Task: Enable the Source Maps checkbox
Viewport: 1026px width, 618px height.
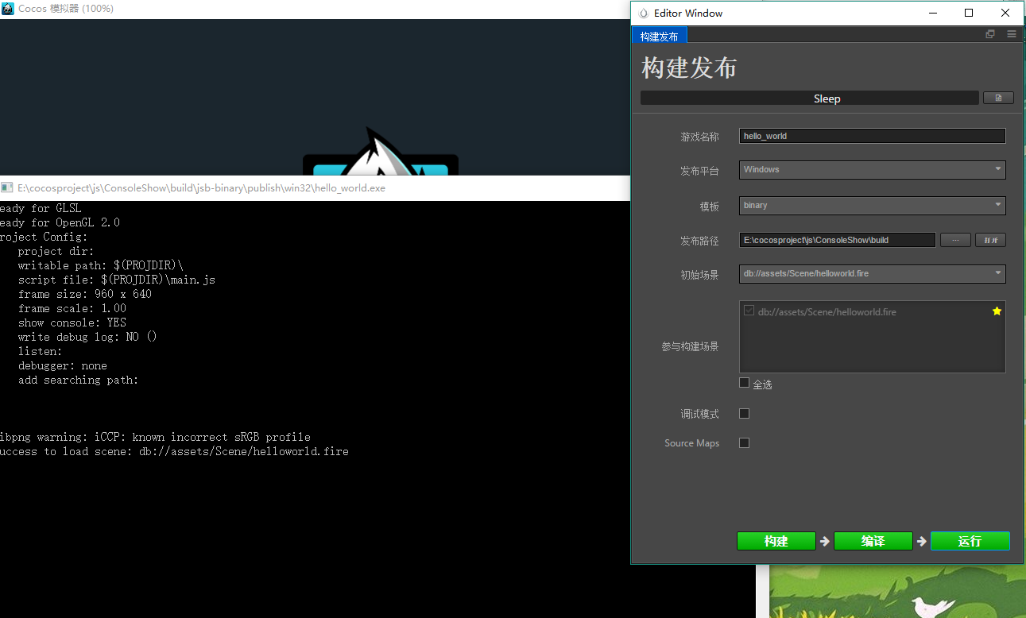Action: [x=744, y=442]
